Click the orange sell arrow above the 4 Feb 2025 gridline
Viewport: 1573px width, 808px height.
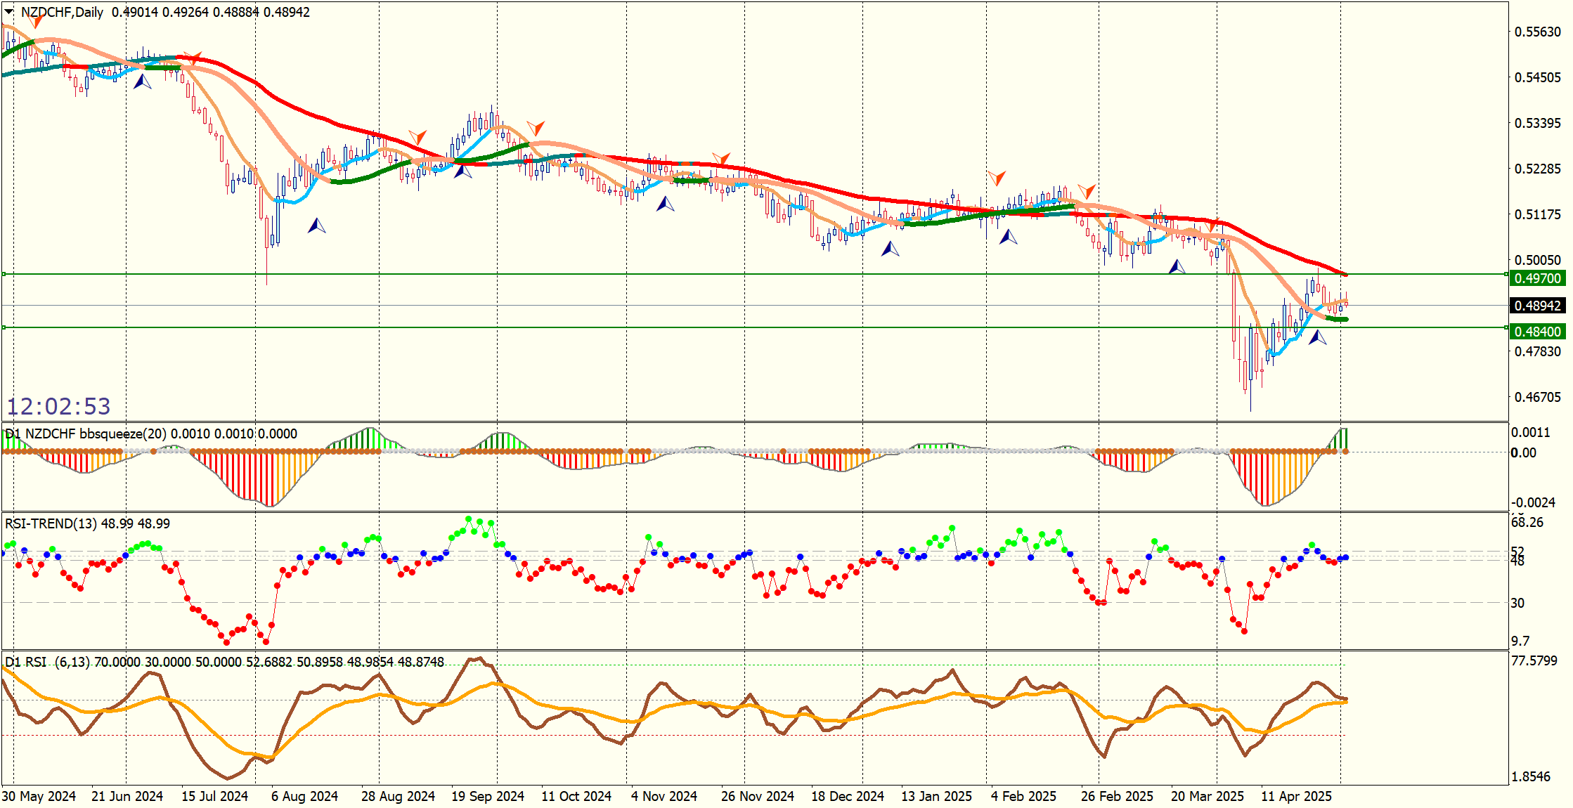(996, 177)
